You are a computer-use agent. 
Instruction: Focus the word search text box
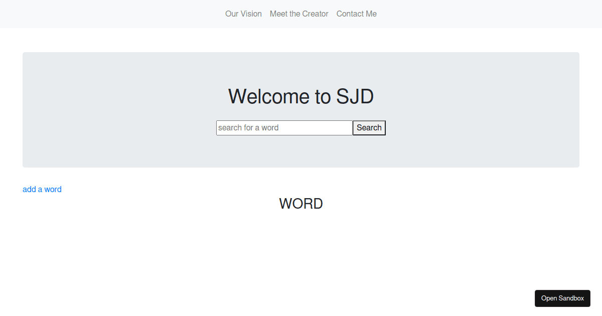[284, 128]
